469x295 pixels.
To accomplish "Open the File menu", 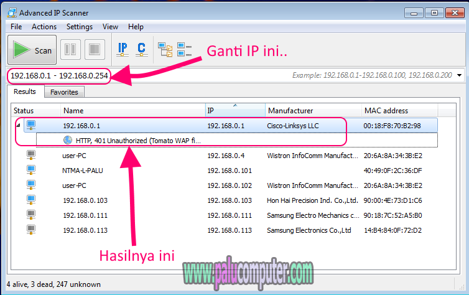I will pos(16,27).
